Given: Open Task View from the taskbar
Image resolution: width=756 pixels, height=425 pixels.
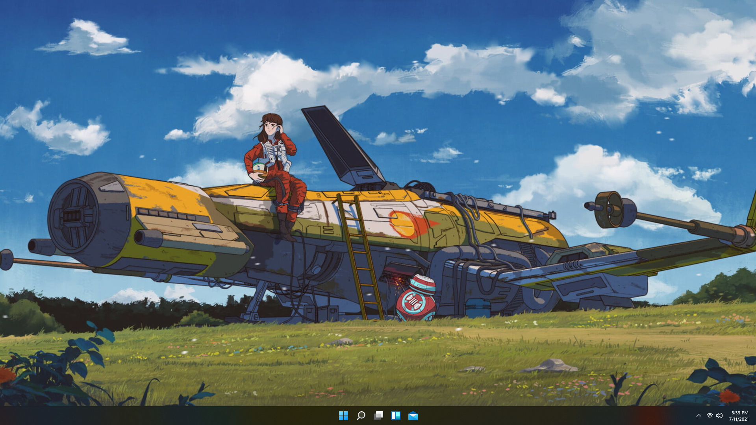Looking at the screenshot, I should click(378, 416).
